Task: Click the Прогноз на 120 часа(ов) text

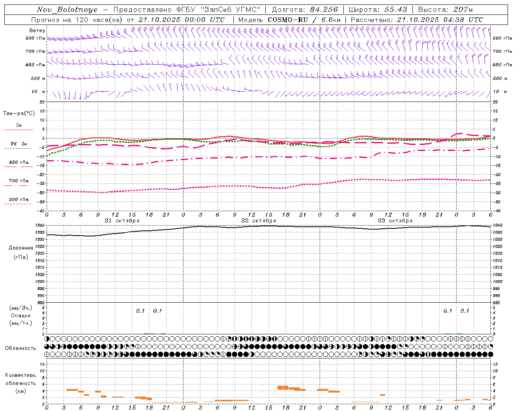Action: [78, 20]
